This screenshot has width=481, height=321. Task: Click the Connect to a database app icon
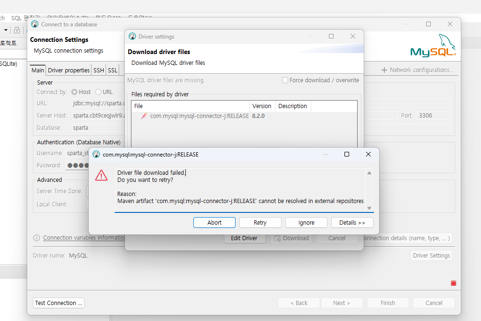coord(35,24)
